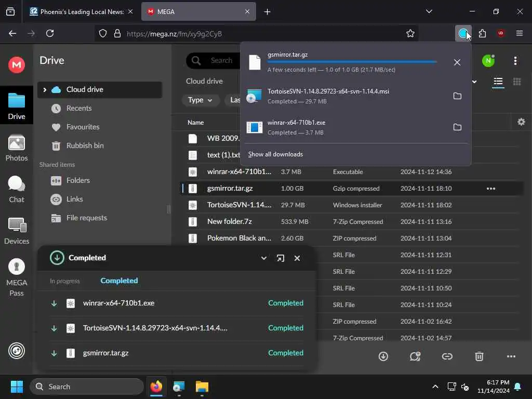Open File requests
Viewport: 532px width, 399px height.
tap(87, 218)
